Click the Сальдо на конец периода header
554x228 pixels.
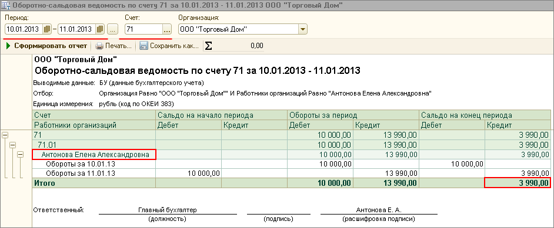click(x=485, y=115)
